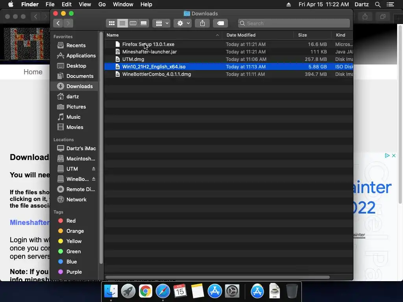This screenshot has width=403, height=302.
Task: Open Applications in sidebar
Action: tap(74, 56)
